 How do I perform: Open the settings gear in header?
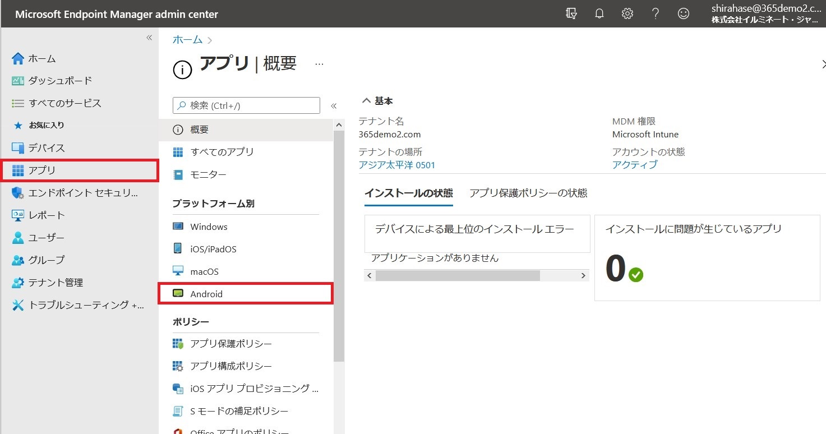627,14
